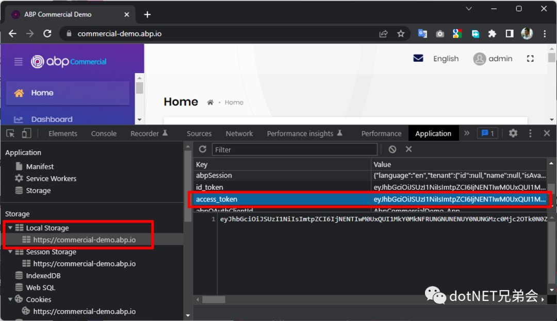Viewport: 557px width, 321px height.
Task: Open the mail envelope notifications icon
Action: click(x=418, y=59)
